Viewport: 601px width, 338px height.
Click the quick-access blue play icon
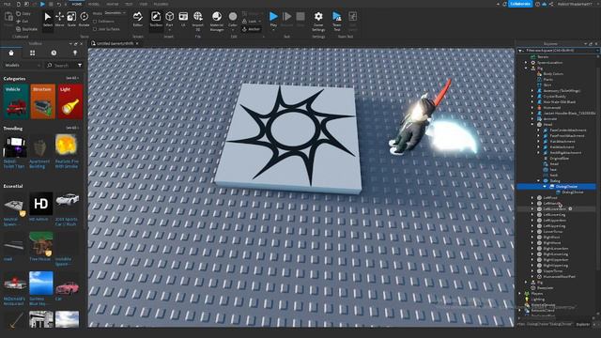click(42, 4)
